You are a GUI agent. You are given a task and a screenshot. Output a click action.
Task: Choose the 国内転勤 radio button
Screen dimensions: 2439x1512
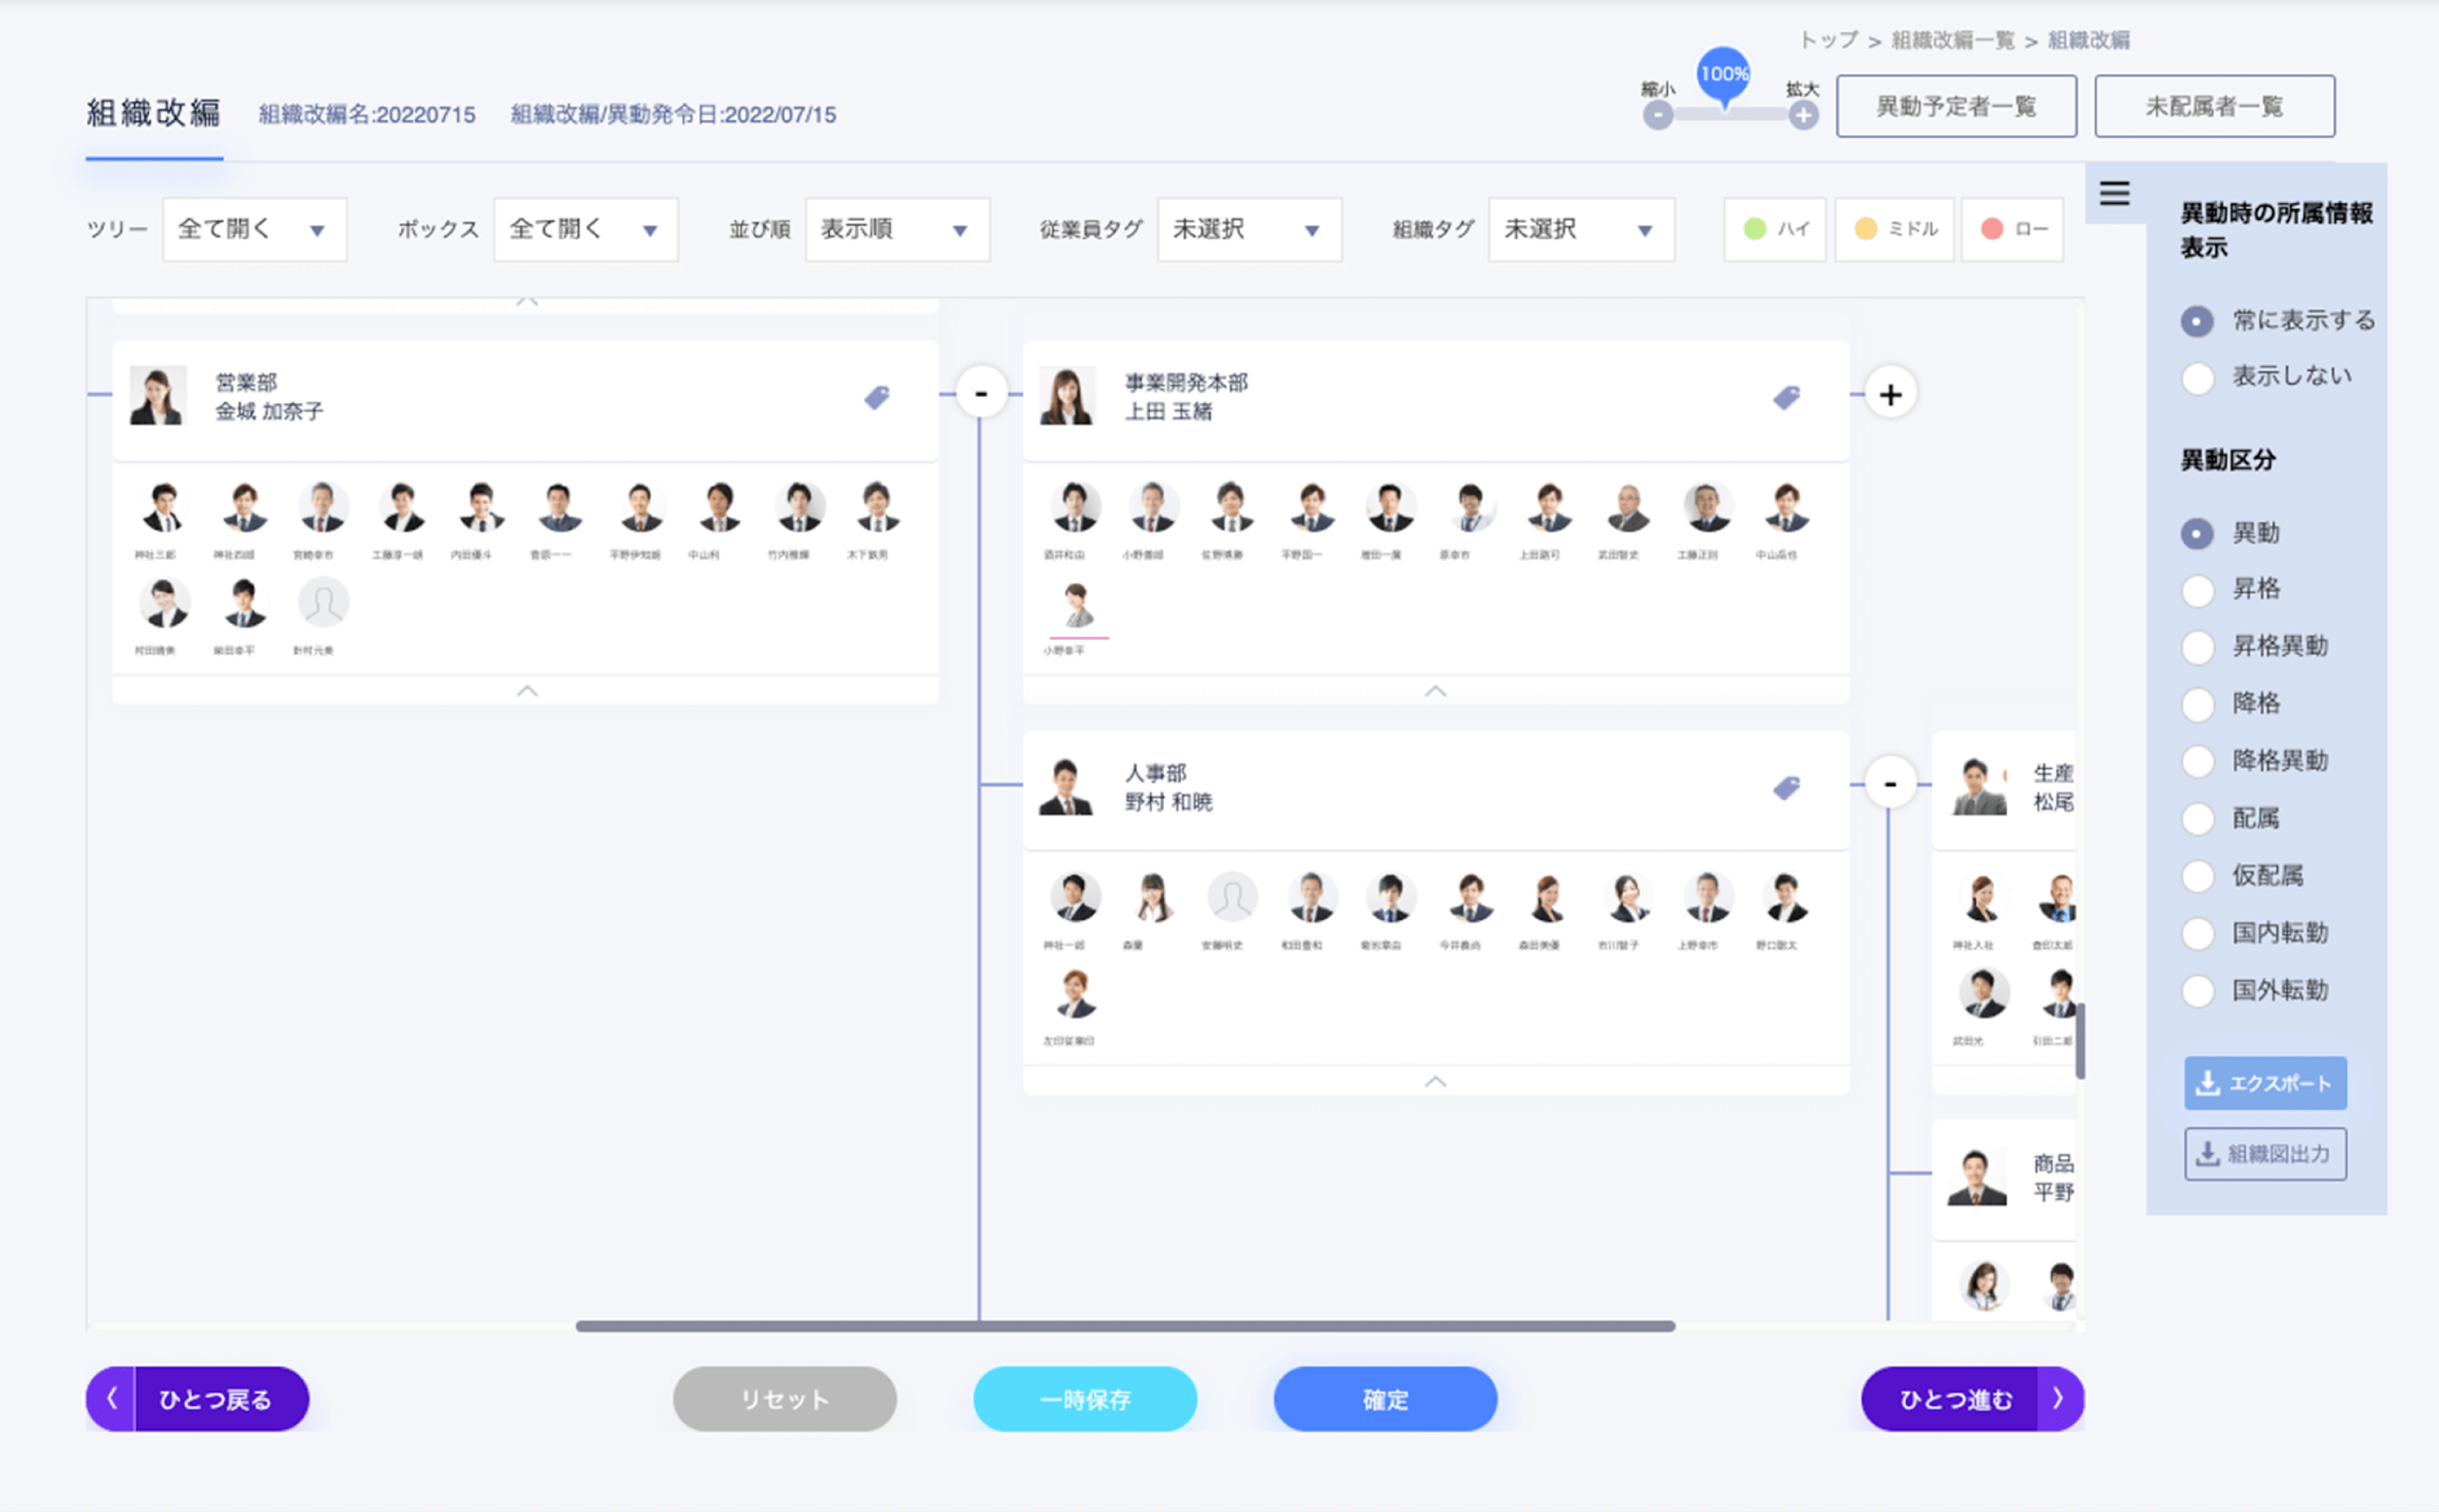coord(2197,934)
